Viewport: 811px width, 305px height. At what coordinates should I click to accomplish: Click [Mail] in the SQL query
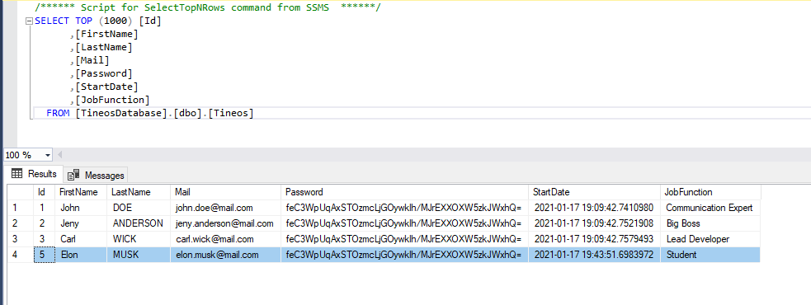(92, 60)
